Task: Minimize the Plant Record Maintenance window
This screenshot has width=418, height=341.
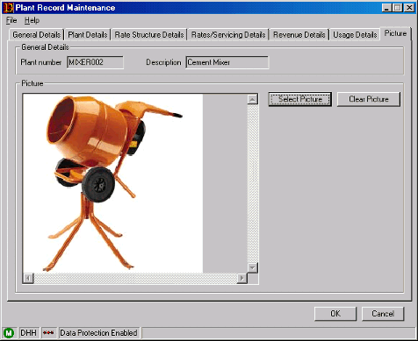Action: 386,8
